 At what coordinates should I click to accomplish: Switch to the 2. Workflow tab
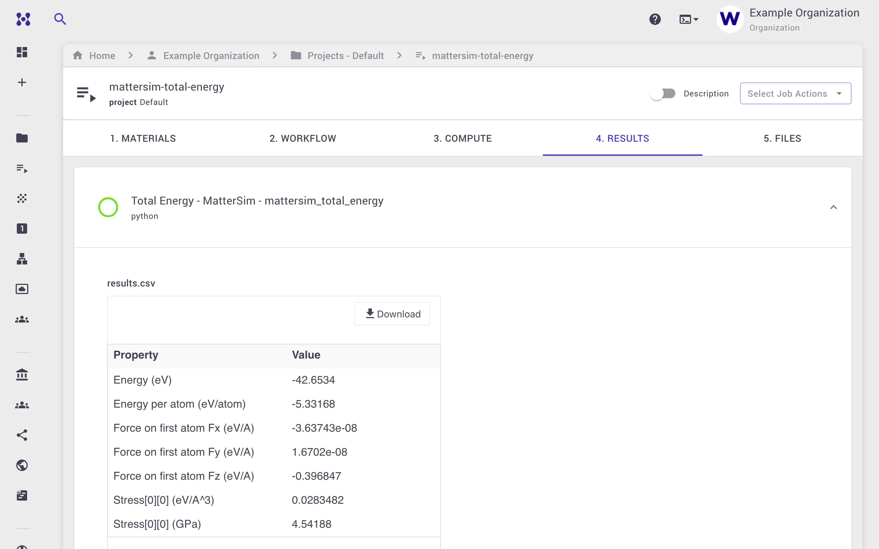[x=303, y=138]
